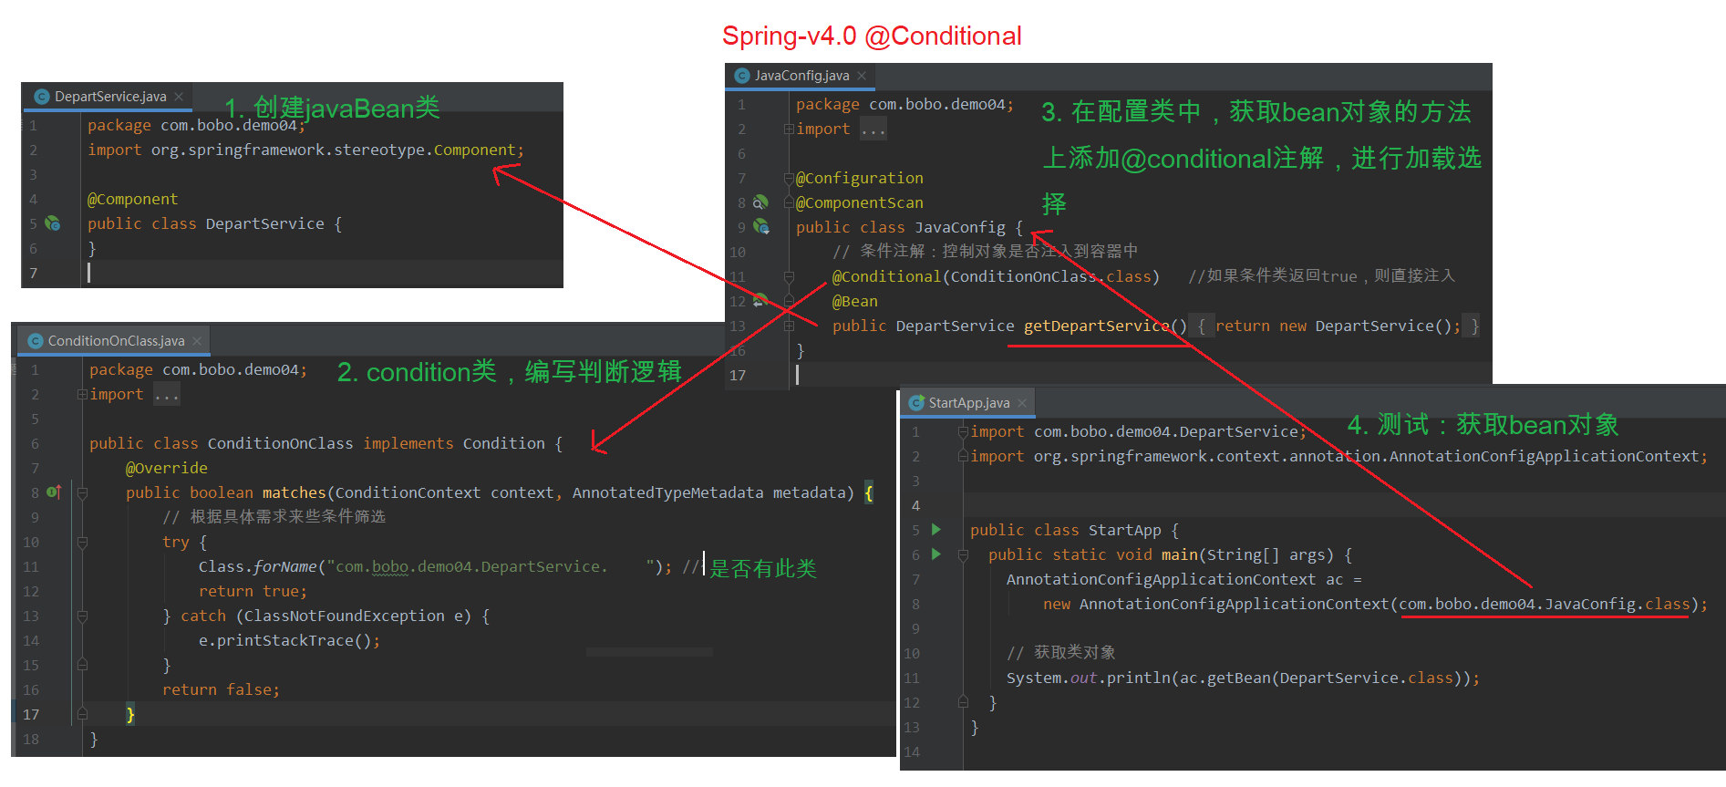The image size is (1726, 787).
Task: Click the class file icon on ConditionOnClass.java tab
Action: click(x=36, y=341)
